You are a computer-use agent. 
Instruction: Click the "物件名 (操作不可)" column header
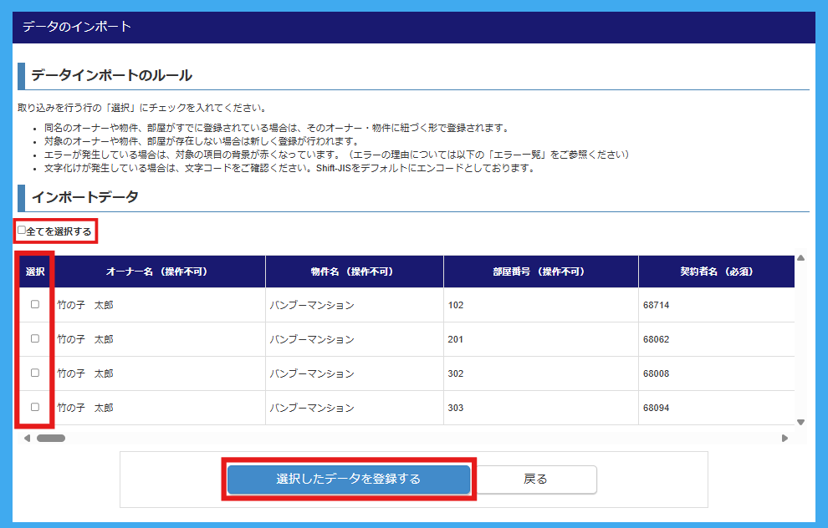pyautogui.click(x=351, y=272)
